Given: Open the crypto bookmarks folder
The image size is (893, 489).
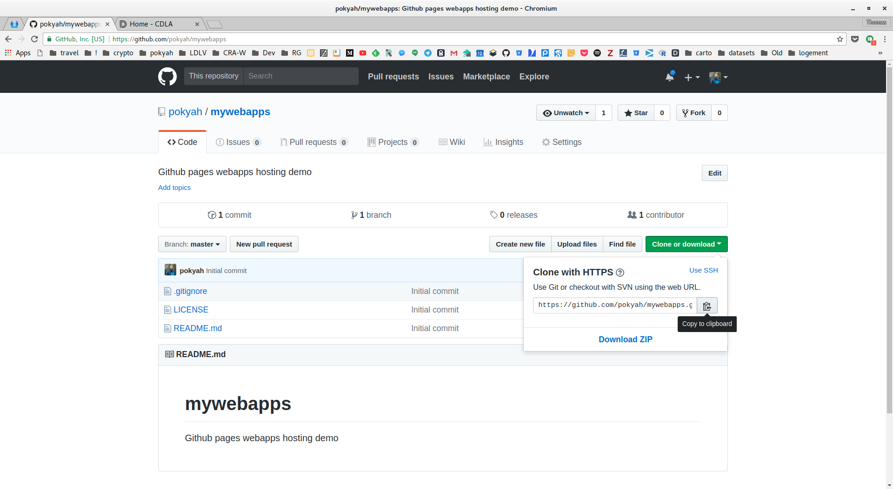Looking at the screenshot, I should tap(118, 53).
